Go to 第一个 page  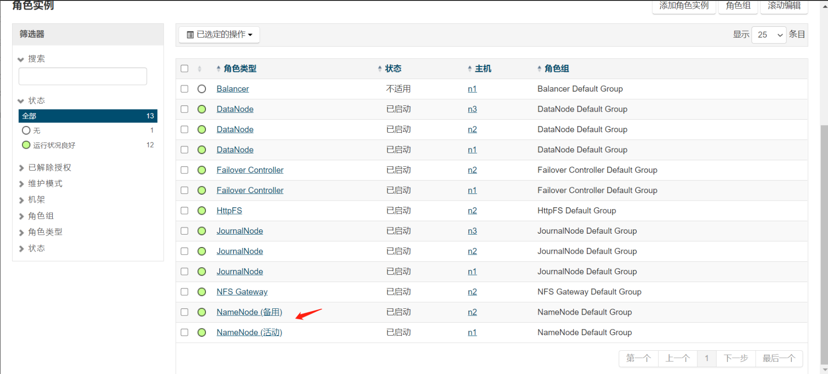click(638, 358)
